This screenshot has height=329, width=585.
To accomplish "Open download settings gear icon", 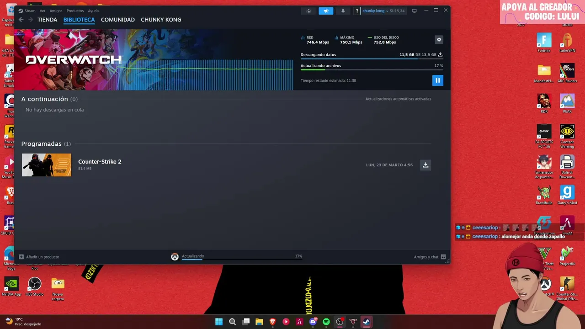I will (x=439, y=40).
